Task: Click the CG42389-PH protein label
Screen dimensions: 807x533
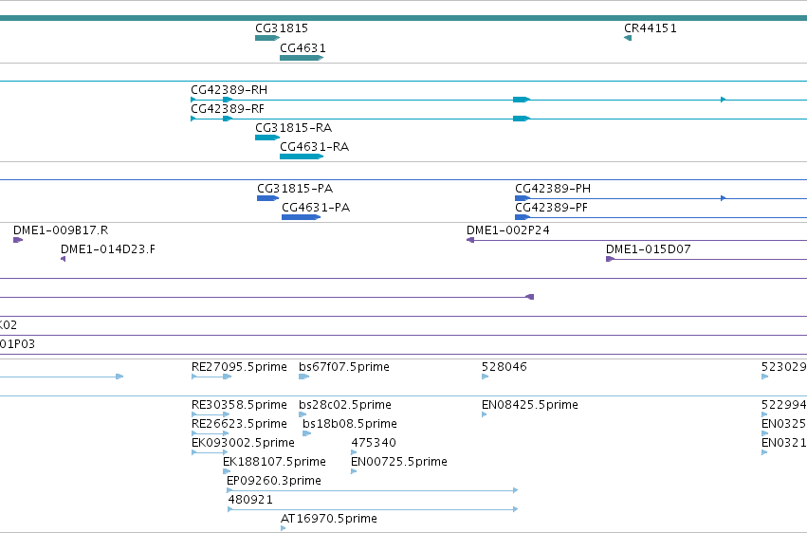Action: tap(553, 189)
